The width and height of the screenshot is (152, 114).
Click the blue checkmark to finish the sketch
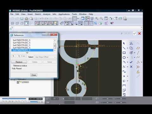[131, 62]
